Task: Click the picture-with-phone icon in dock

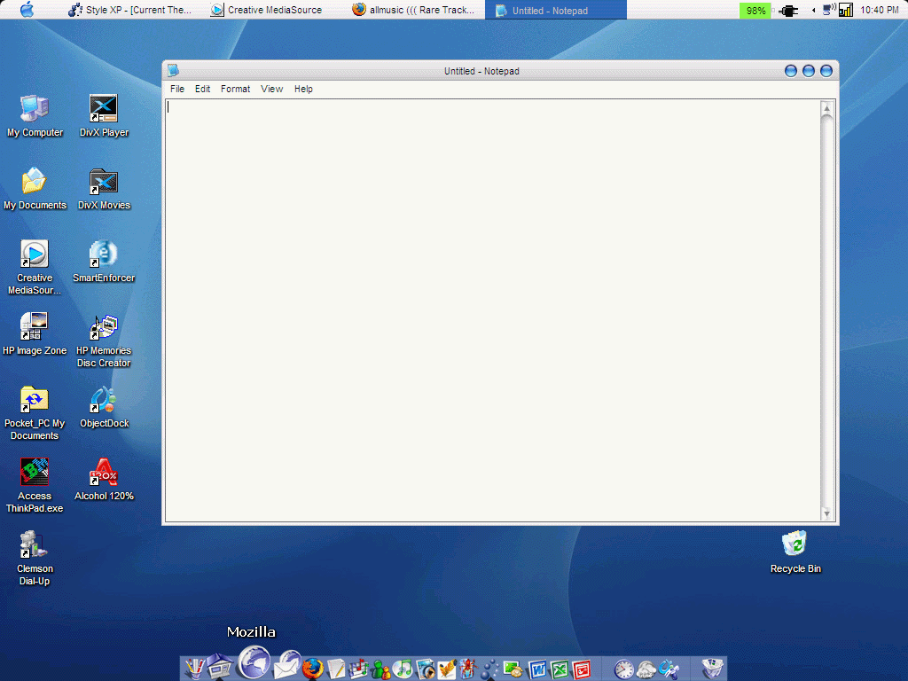Action: click(513, 669)
